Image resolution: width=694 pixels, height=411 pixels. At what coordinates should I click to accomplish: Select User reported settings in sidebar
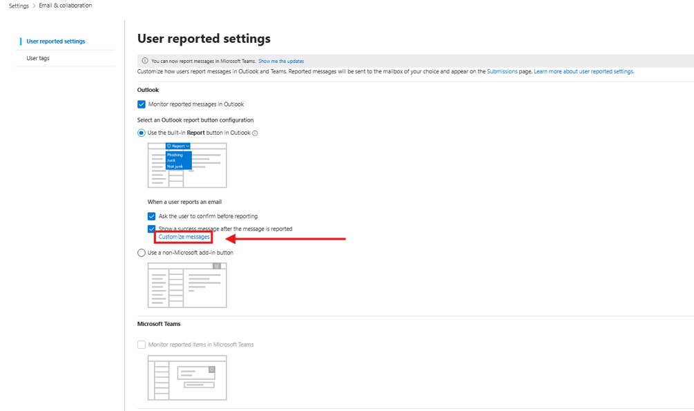click(56, 41)
